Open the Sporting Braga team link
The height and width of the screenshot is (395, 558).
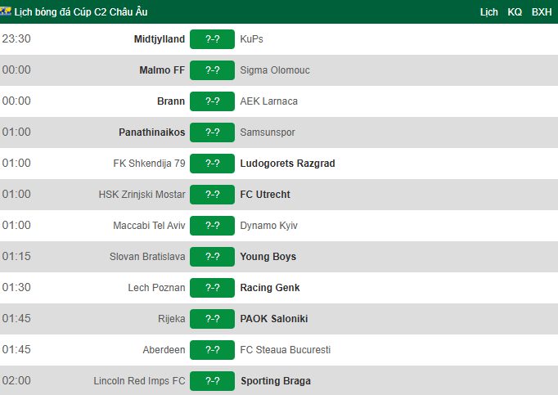pyautogui.click(x=276, y=381)
